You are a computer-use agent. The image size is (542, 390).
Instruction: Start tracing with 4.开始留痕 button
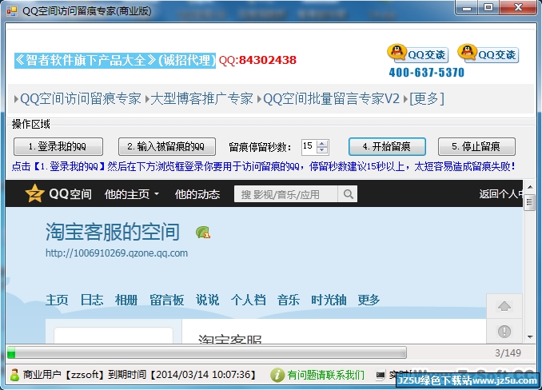coord(387,146)
